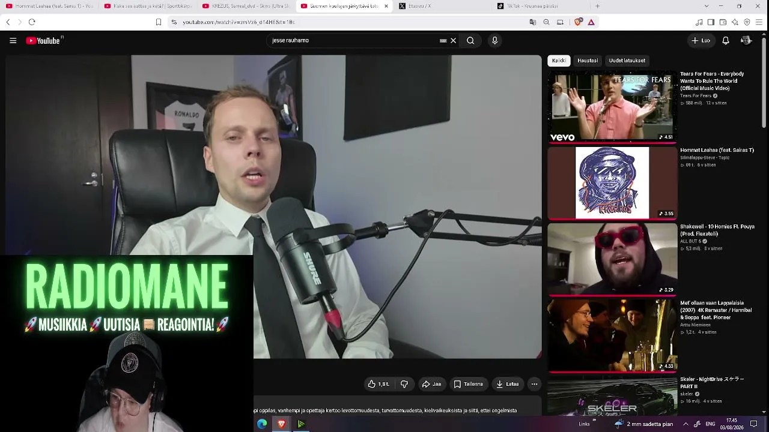This screenshot has width=769, height=432.
Task: Go back with the browser back arrow
Action: pyautogui.click(x=8, y=22)
